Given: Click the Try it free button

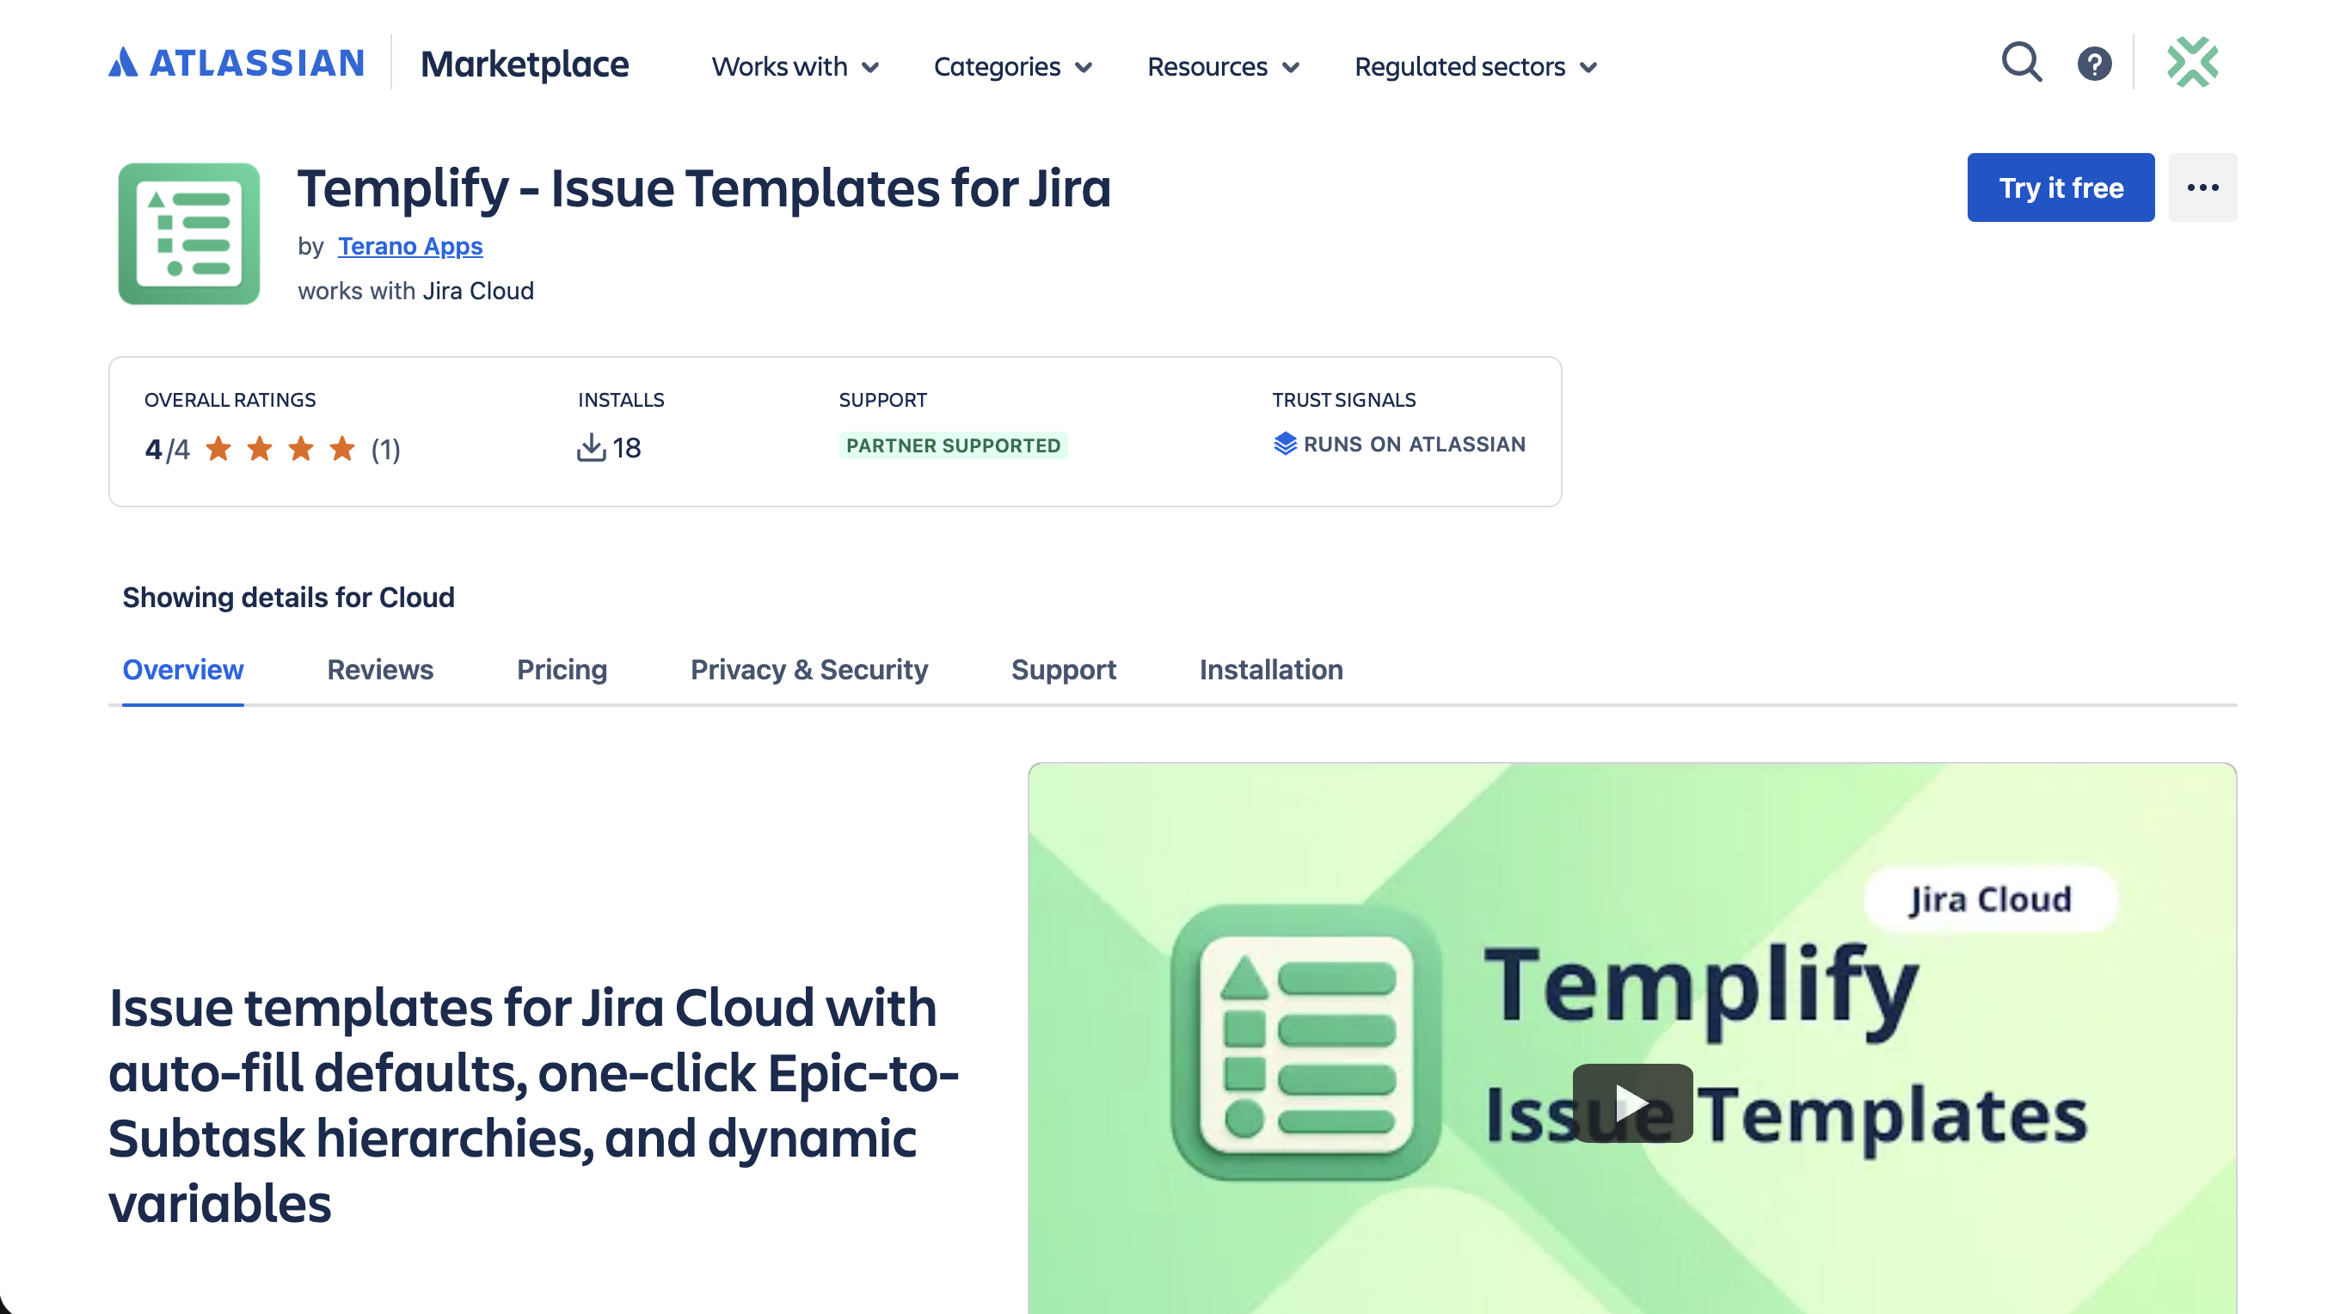Looking at the screenshot, I should tap(2061, 187).
